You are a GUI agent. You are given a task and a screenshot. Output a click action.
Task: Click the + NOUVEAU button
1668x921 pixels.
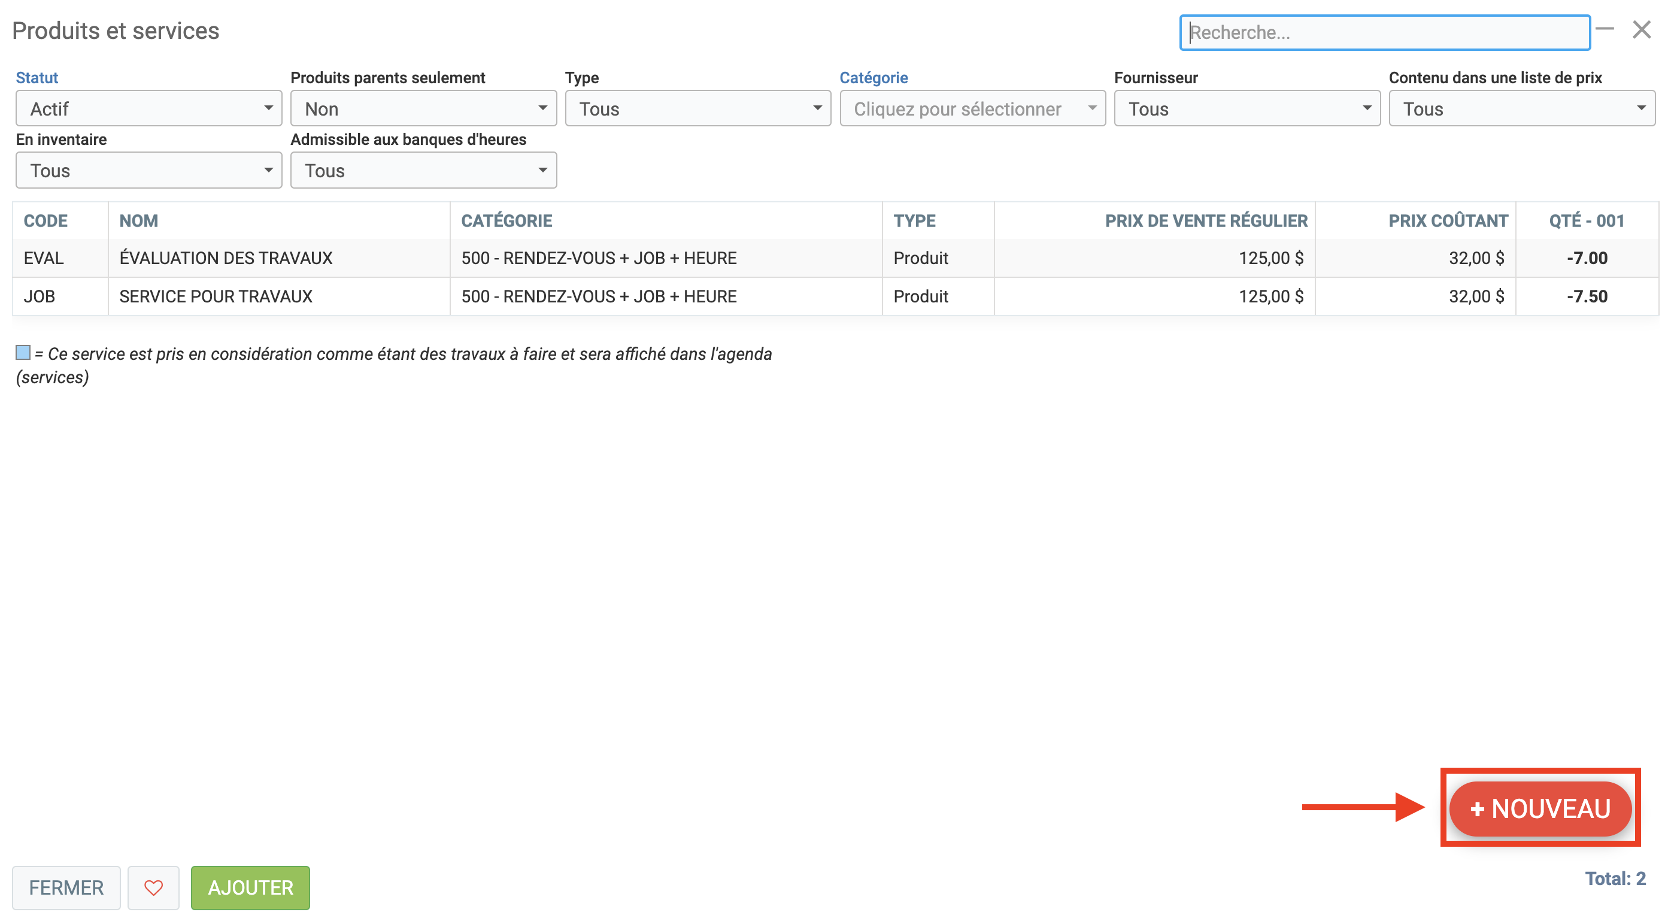point(1540,808)
